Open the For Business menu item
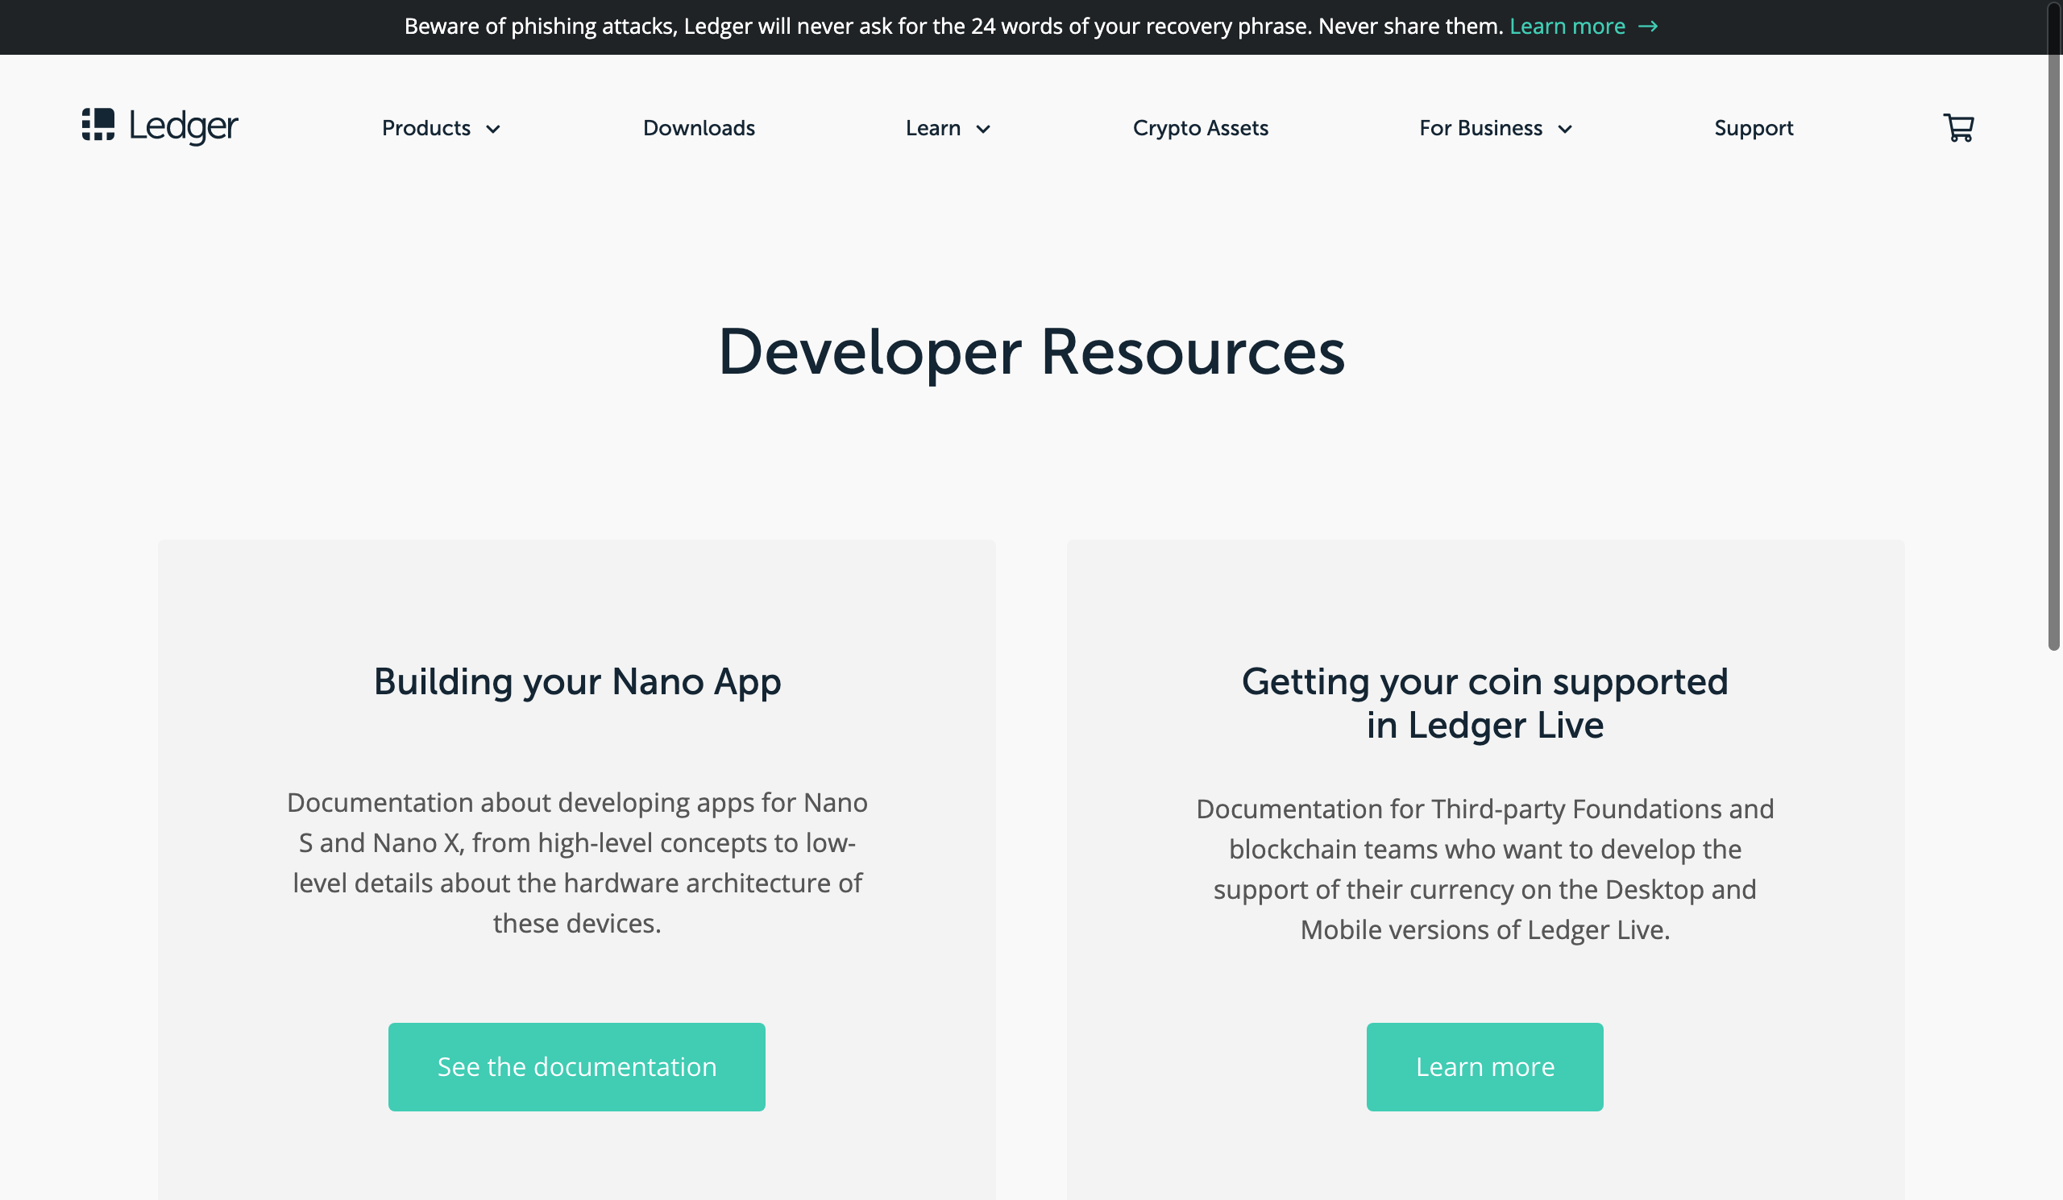 pos(1480,128)
